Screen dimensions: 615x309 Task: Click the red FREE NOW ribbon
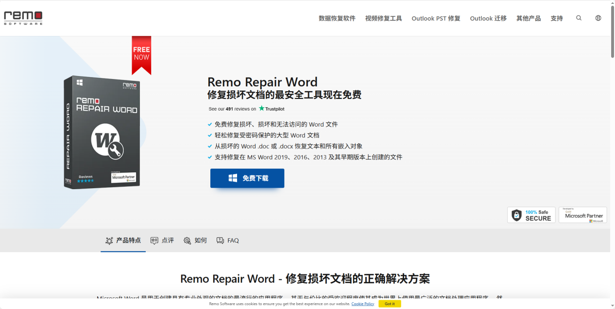click(x=141, y=53)
